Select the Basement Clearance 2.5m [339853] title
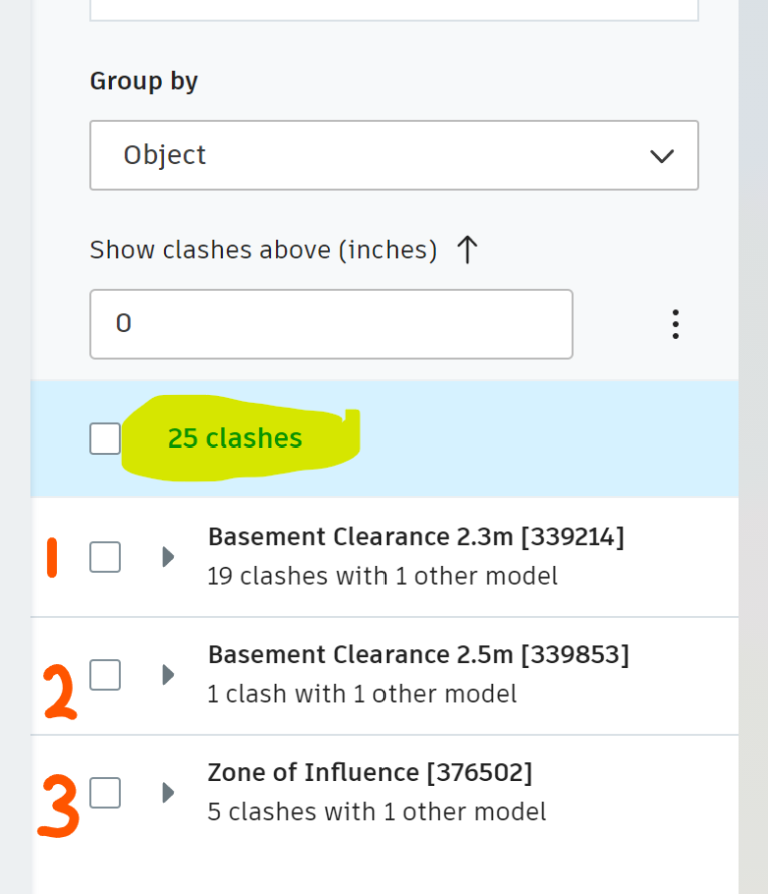This screenshot has width=768, height=894. click(417, 654)
